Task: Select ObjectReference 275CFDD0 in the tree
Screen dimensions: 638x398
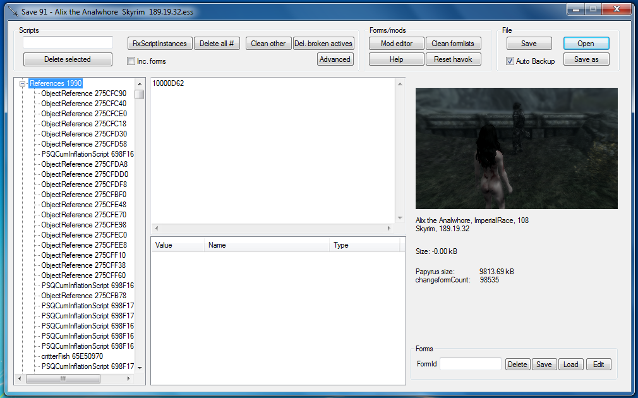Action: pyautogui.click(x=85, y=174)
